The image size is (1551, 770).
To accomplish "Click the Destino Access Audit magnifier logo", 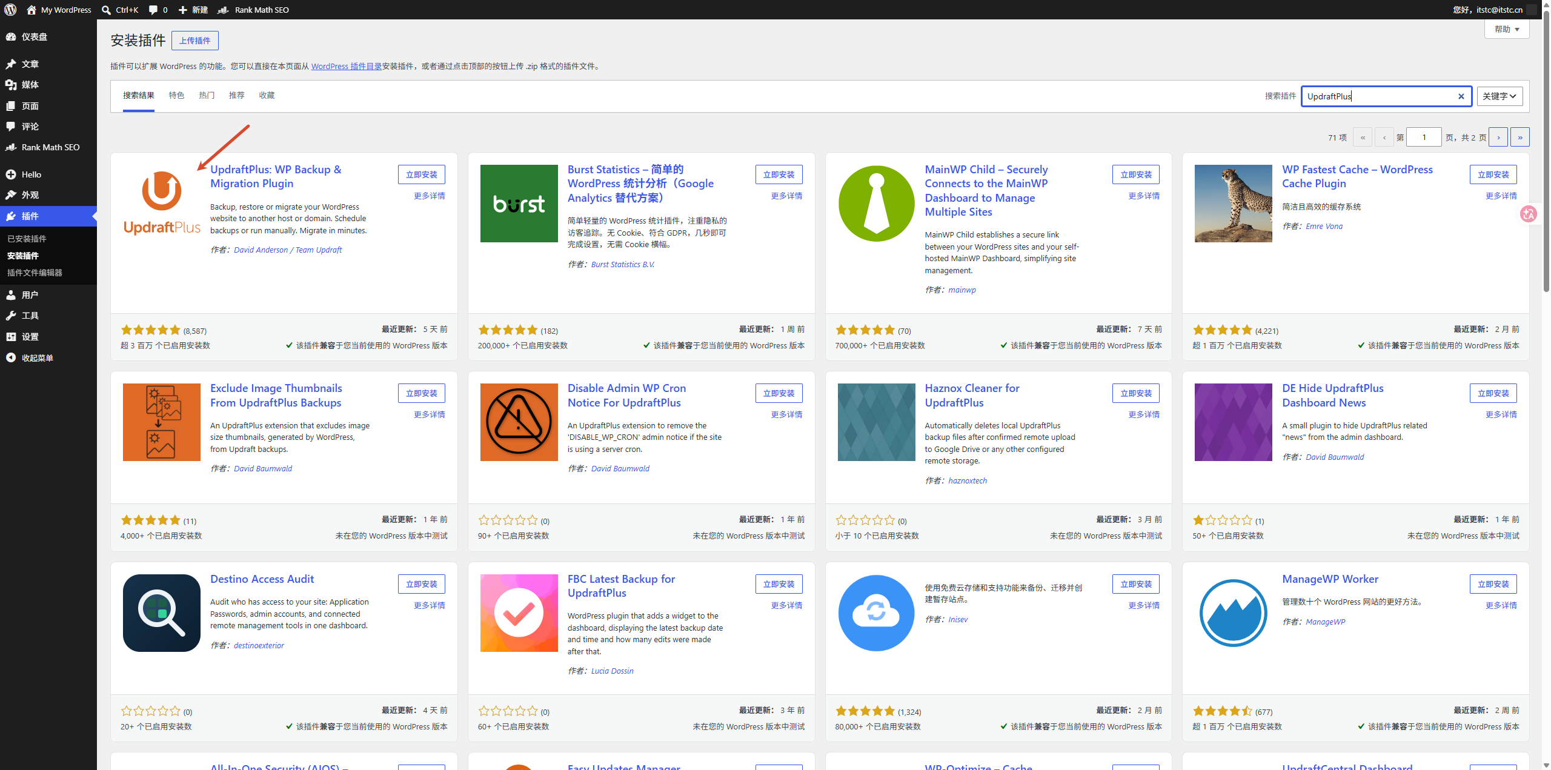I will [162, 613].
